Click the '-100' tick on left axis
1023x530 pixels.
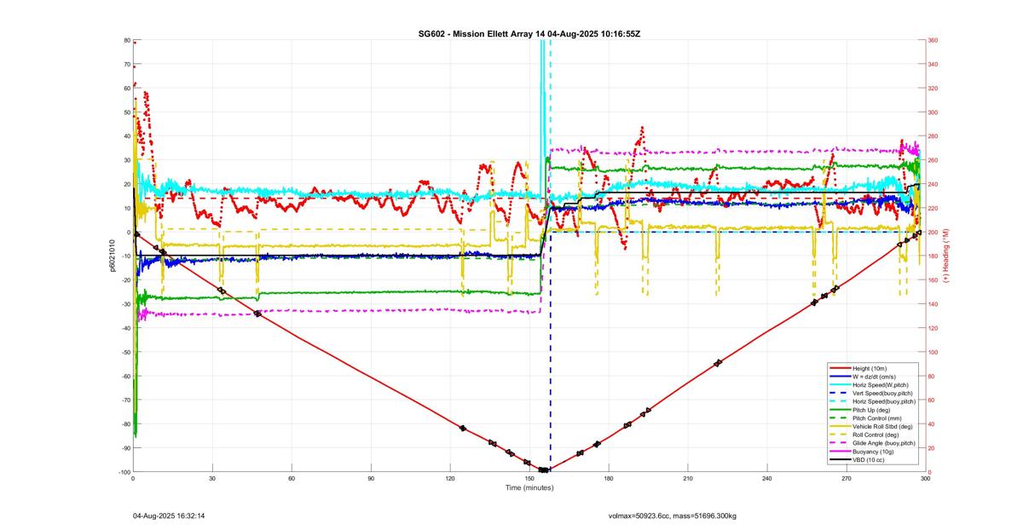click(x=124, y=472)
